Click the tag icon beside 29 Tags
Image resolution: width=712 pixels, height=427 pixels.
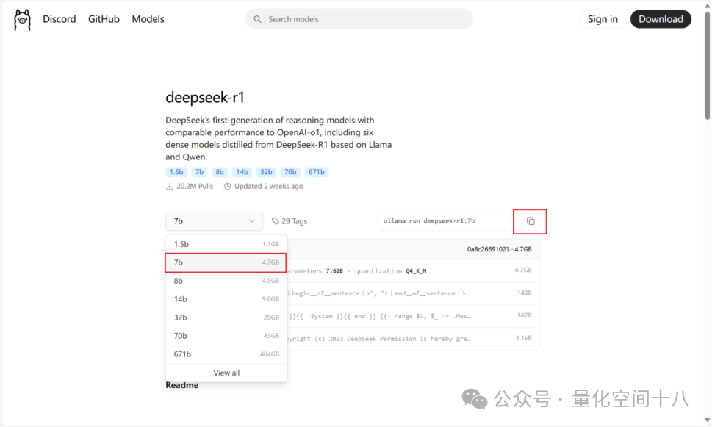[275, 221]
